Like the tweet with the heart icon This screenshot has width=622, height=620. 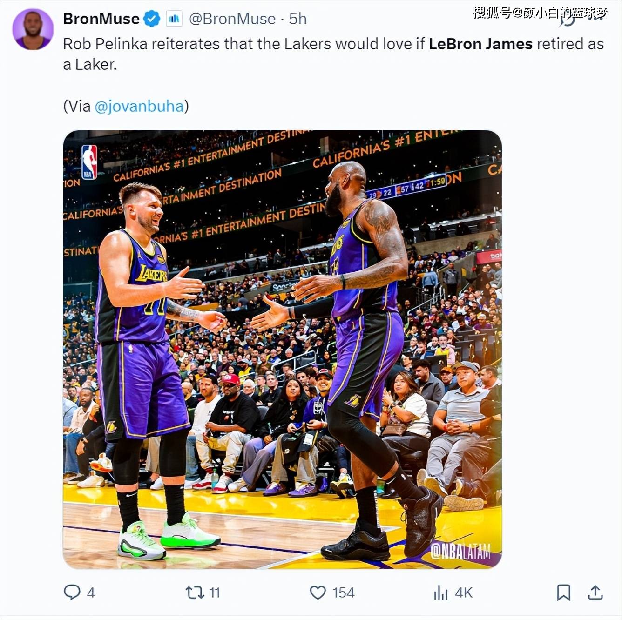point(318,593)
